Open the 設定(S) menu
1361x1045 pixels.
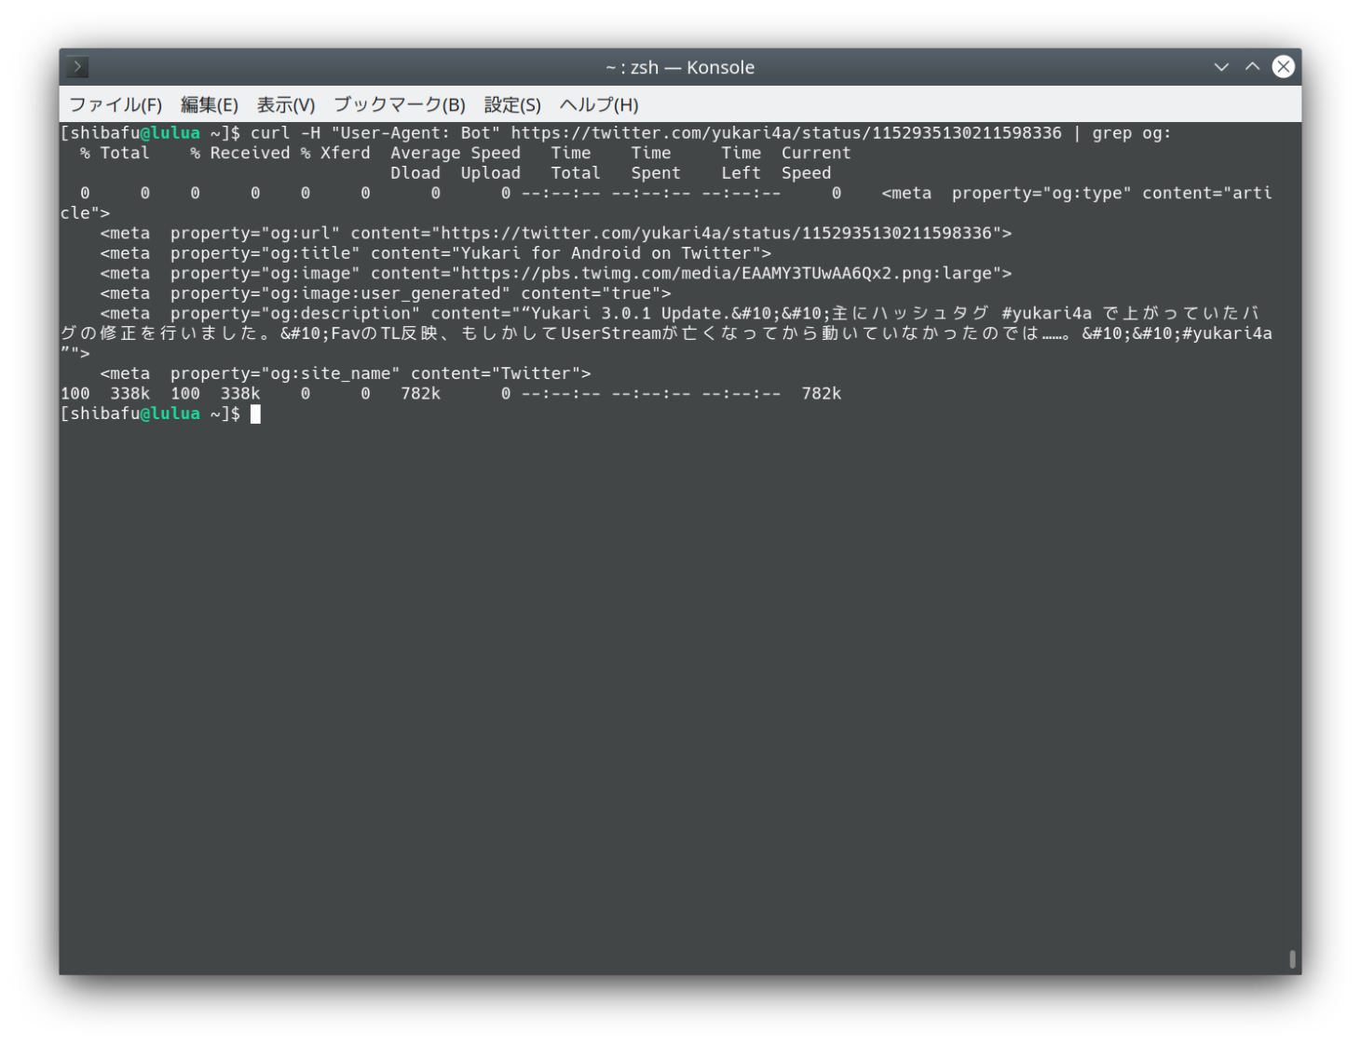(511, 105)
